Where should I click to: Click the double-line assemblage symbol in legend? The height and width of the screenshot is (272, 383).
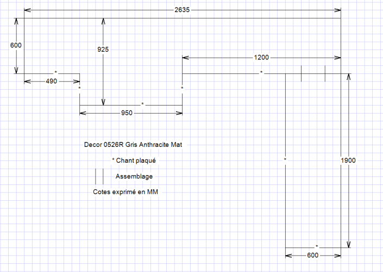[x=99, y=176]
